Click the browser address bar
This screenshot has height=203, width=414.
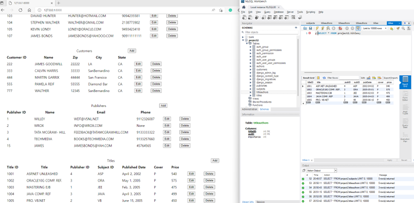pos(124,10)
